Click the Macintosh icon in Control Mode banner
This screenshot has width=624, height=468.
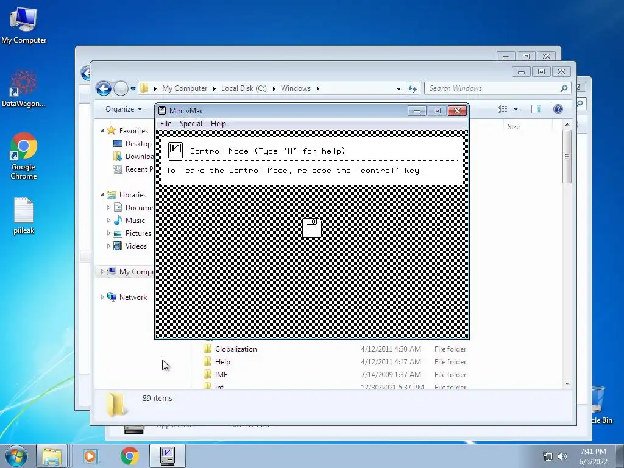pos(175,151)
